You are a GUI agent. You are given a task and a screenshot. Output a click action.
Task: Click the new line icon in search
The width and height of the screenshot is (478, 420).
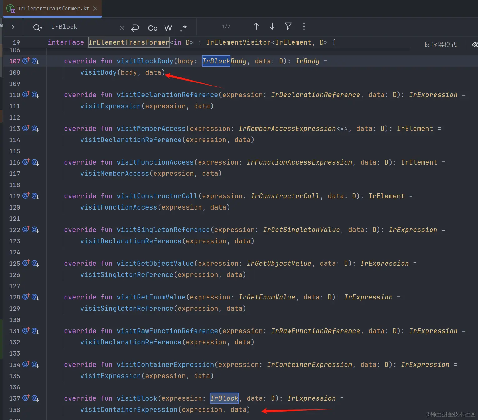point(135,28)
